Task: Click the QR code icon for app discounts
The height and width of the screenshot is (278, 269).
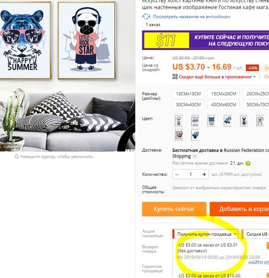Action: (175, 76)
